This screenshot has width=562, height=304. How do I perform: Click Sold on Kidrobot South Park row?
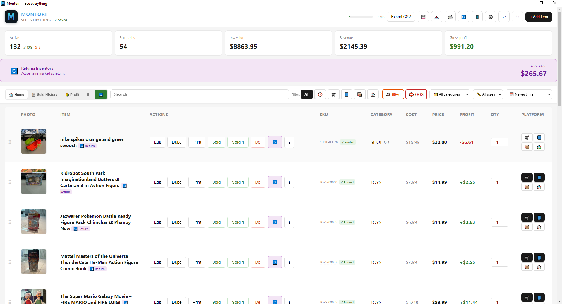point(217,182)
